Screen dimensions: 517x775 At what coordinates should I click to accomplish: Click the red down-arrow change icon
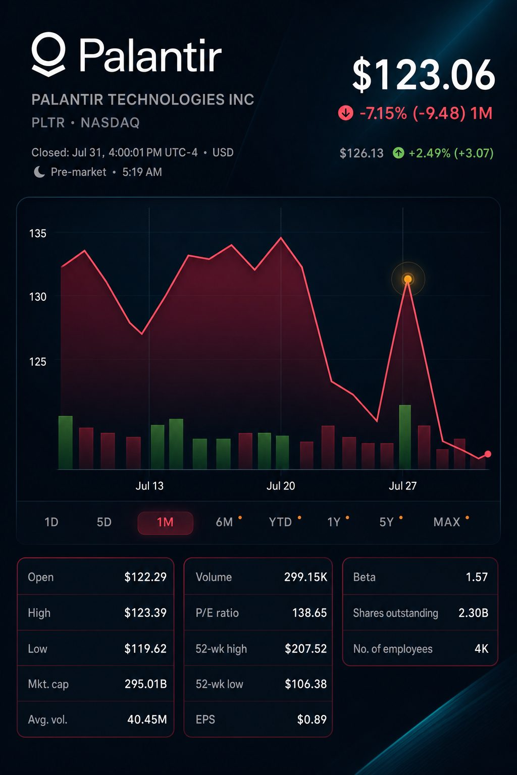point(346,113)
